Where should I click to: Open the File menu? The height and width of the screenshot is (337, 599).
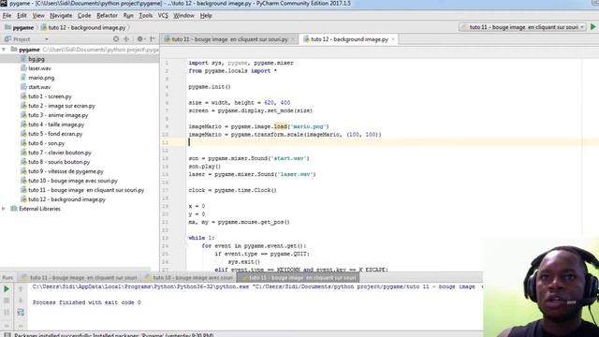7,16
